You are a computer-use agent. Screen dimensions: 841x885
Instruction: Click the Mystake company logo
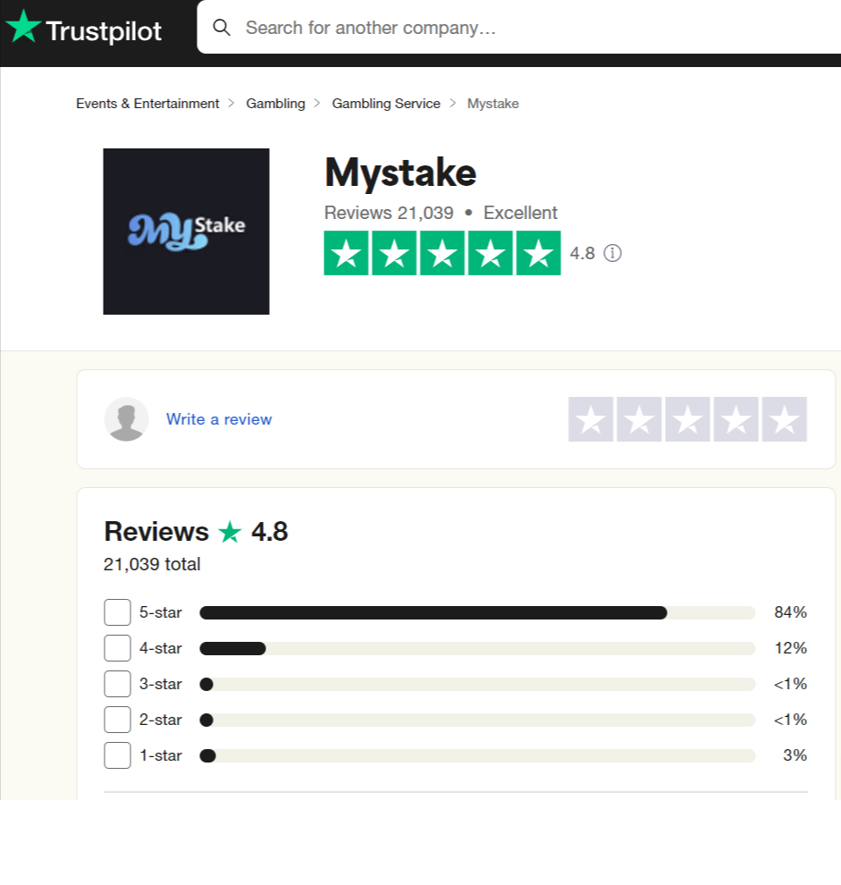point(186,231)
